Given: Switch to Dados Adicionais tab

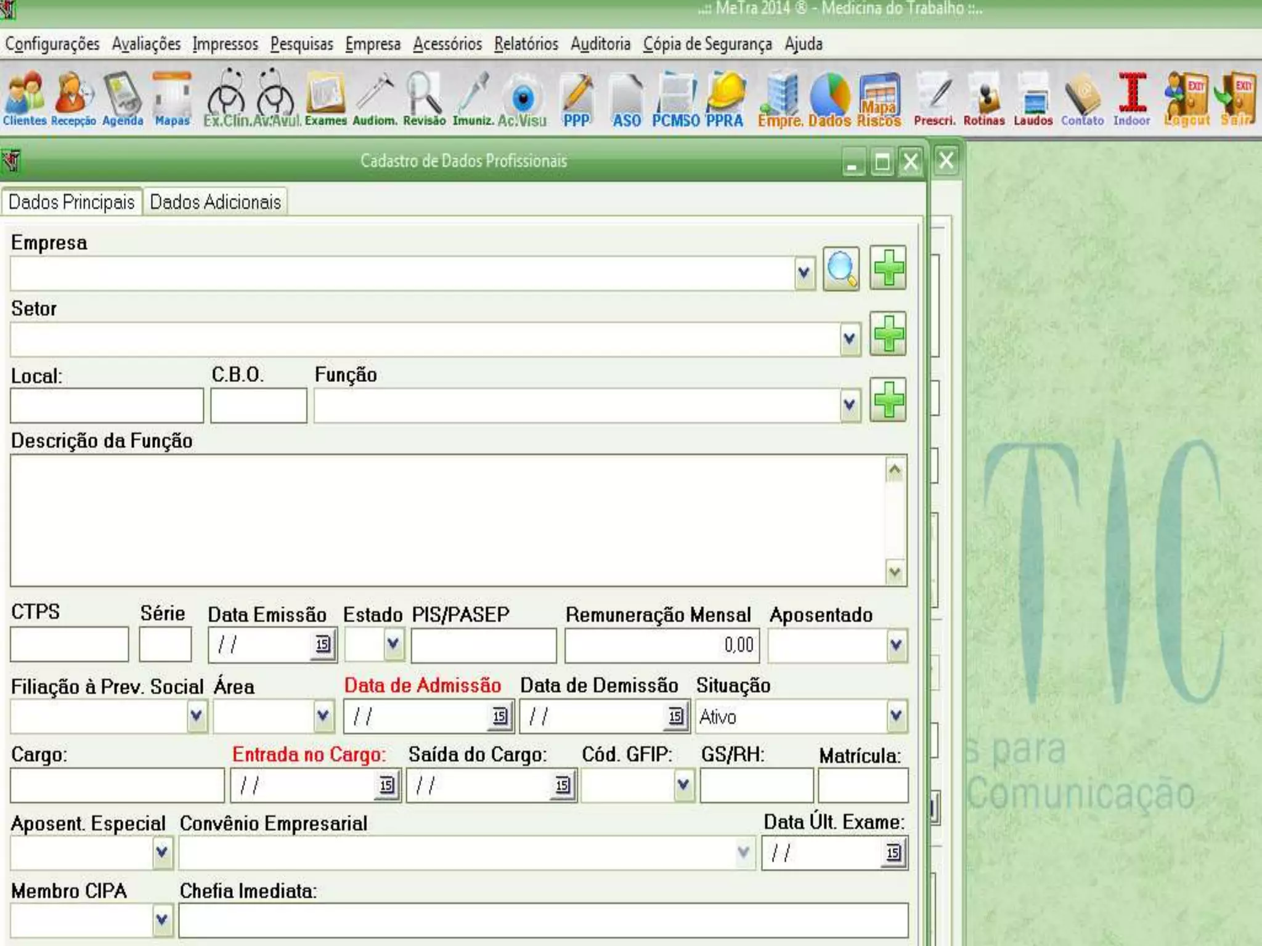Looking at the screenshot, I should [215, 202].
